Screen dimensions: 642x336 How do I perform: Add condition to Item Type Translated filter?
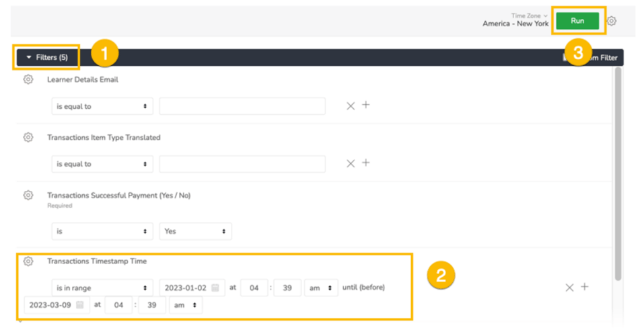[x=366, y=163]
